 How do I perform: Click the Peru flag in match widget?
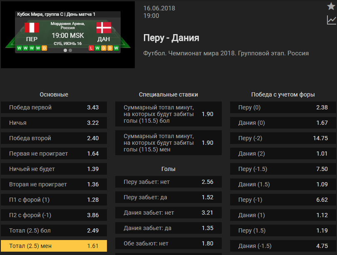coord(32,27)
